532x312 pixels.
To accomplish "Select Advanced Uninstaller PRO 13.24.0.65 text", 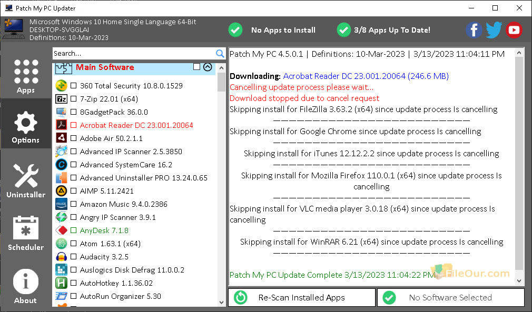I will coord(143,178).
